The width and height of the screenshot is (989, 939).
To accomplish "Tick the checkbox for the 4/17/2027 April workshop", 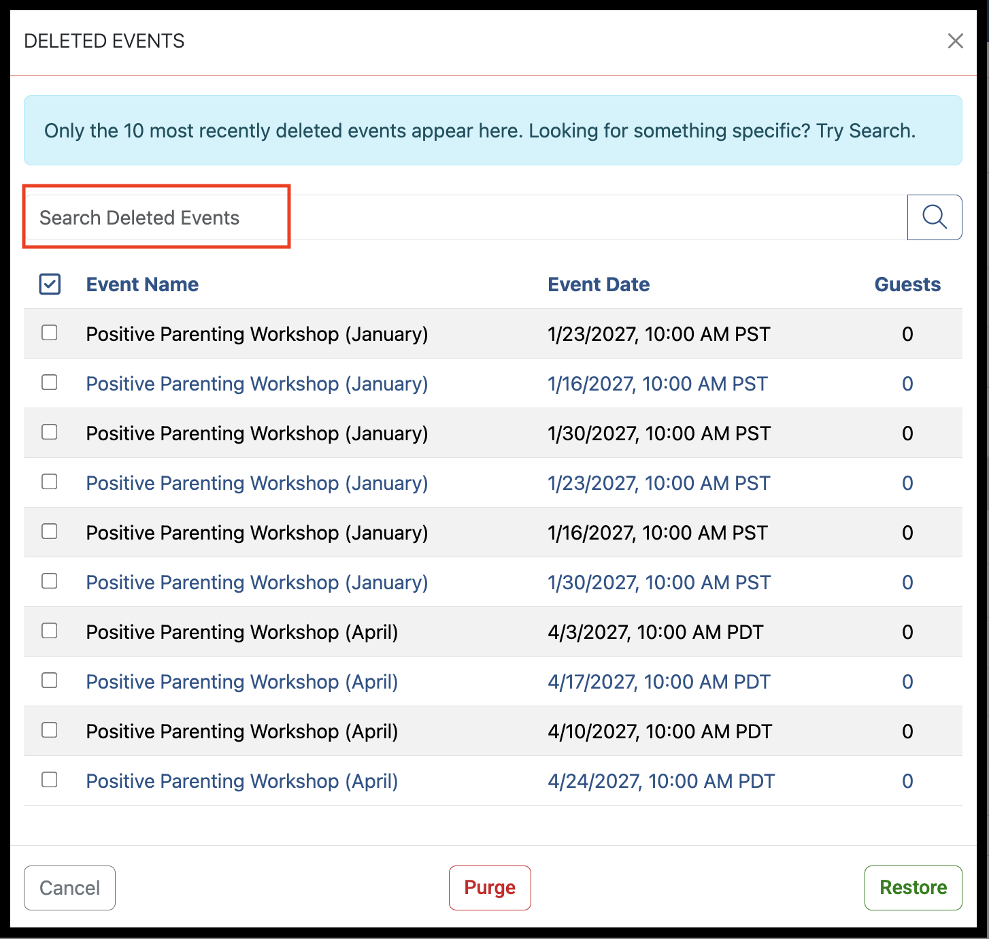I will coord(50,680).
